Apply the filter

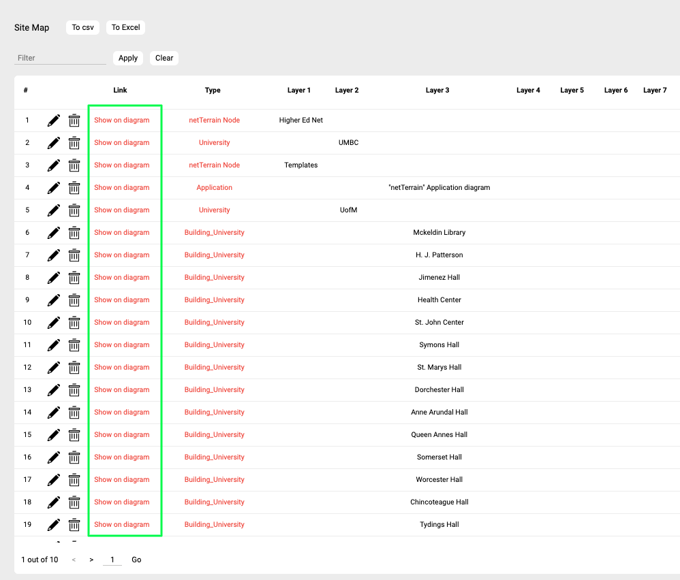coord(128,58)
